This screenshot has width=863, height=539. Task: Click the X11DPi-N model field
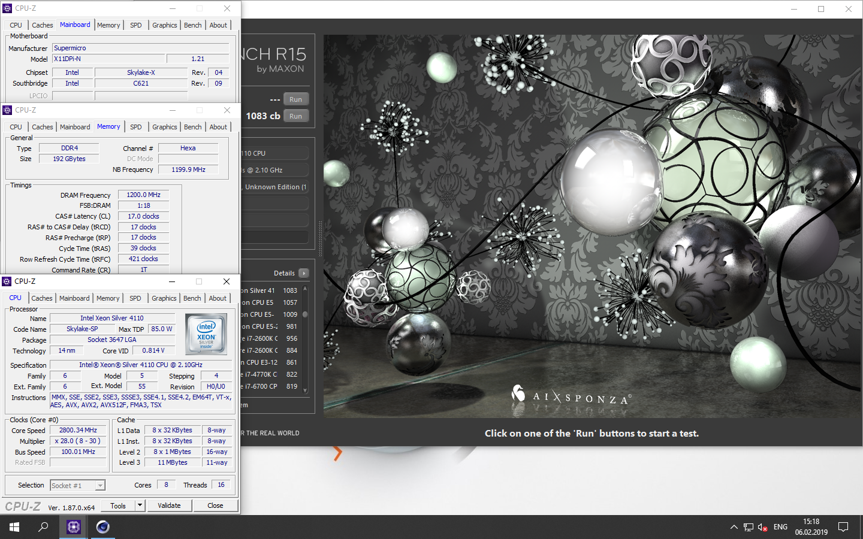pos(108,59)
